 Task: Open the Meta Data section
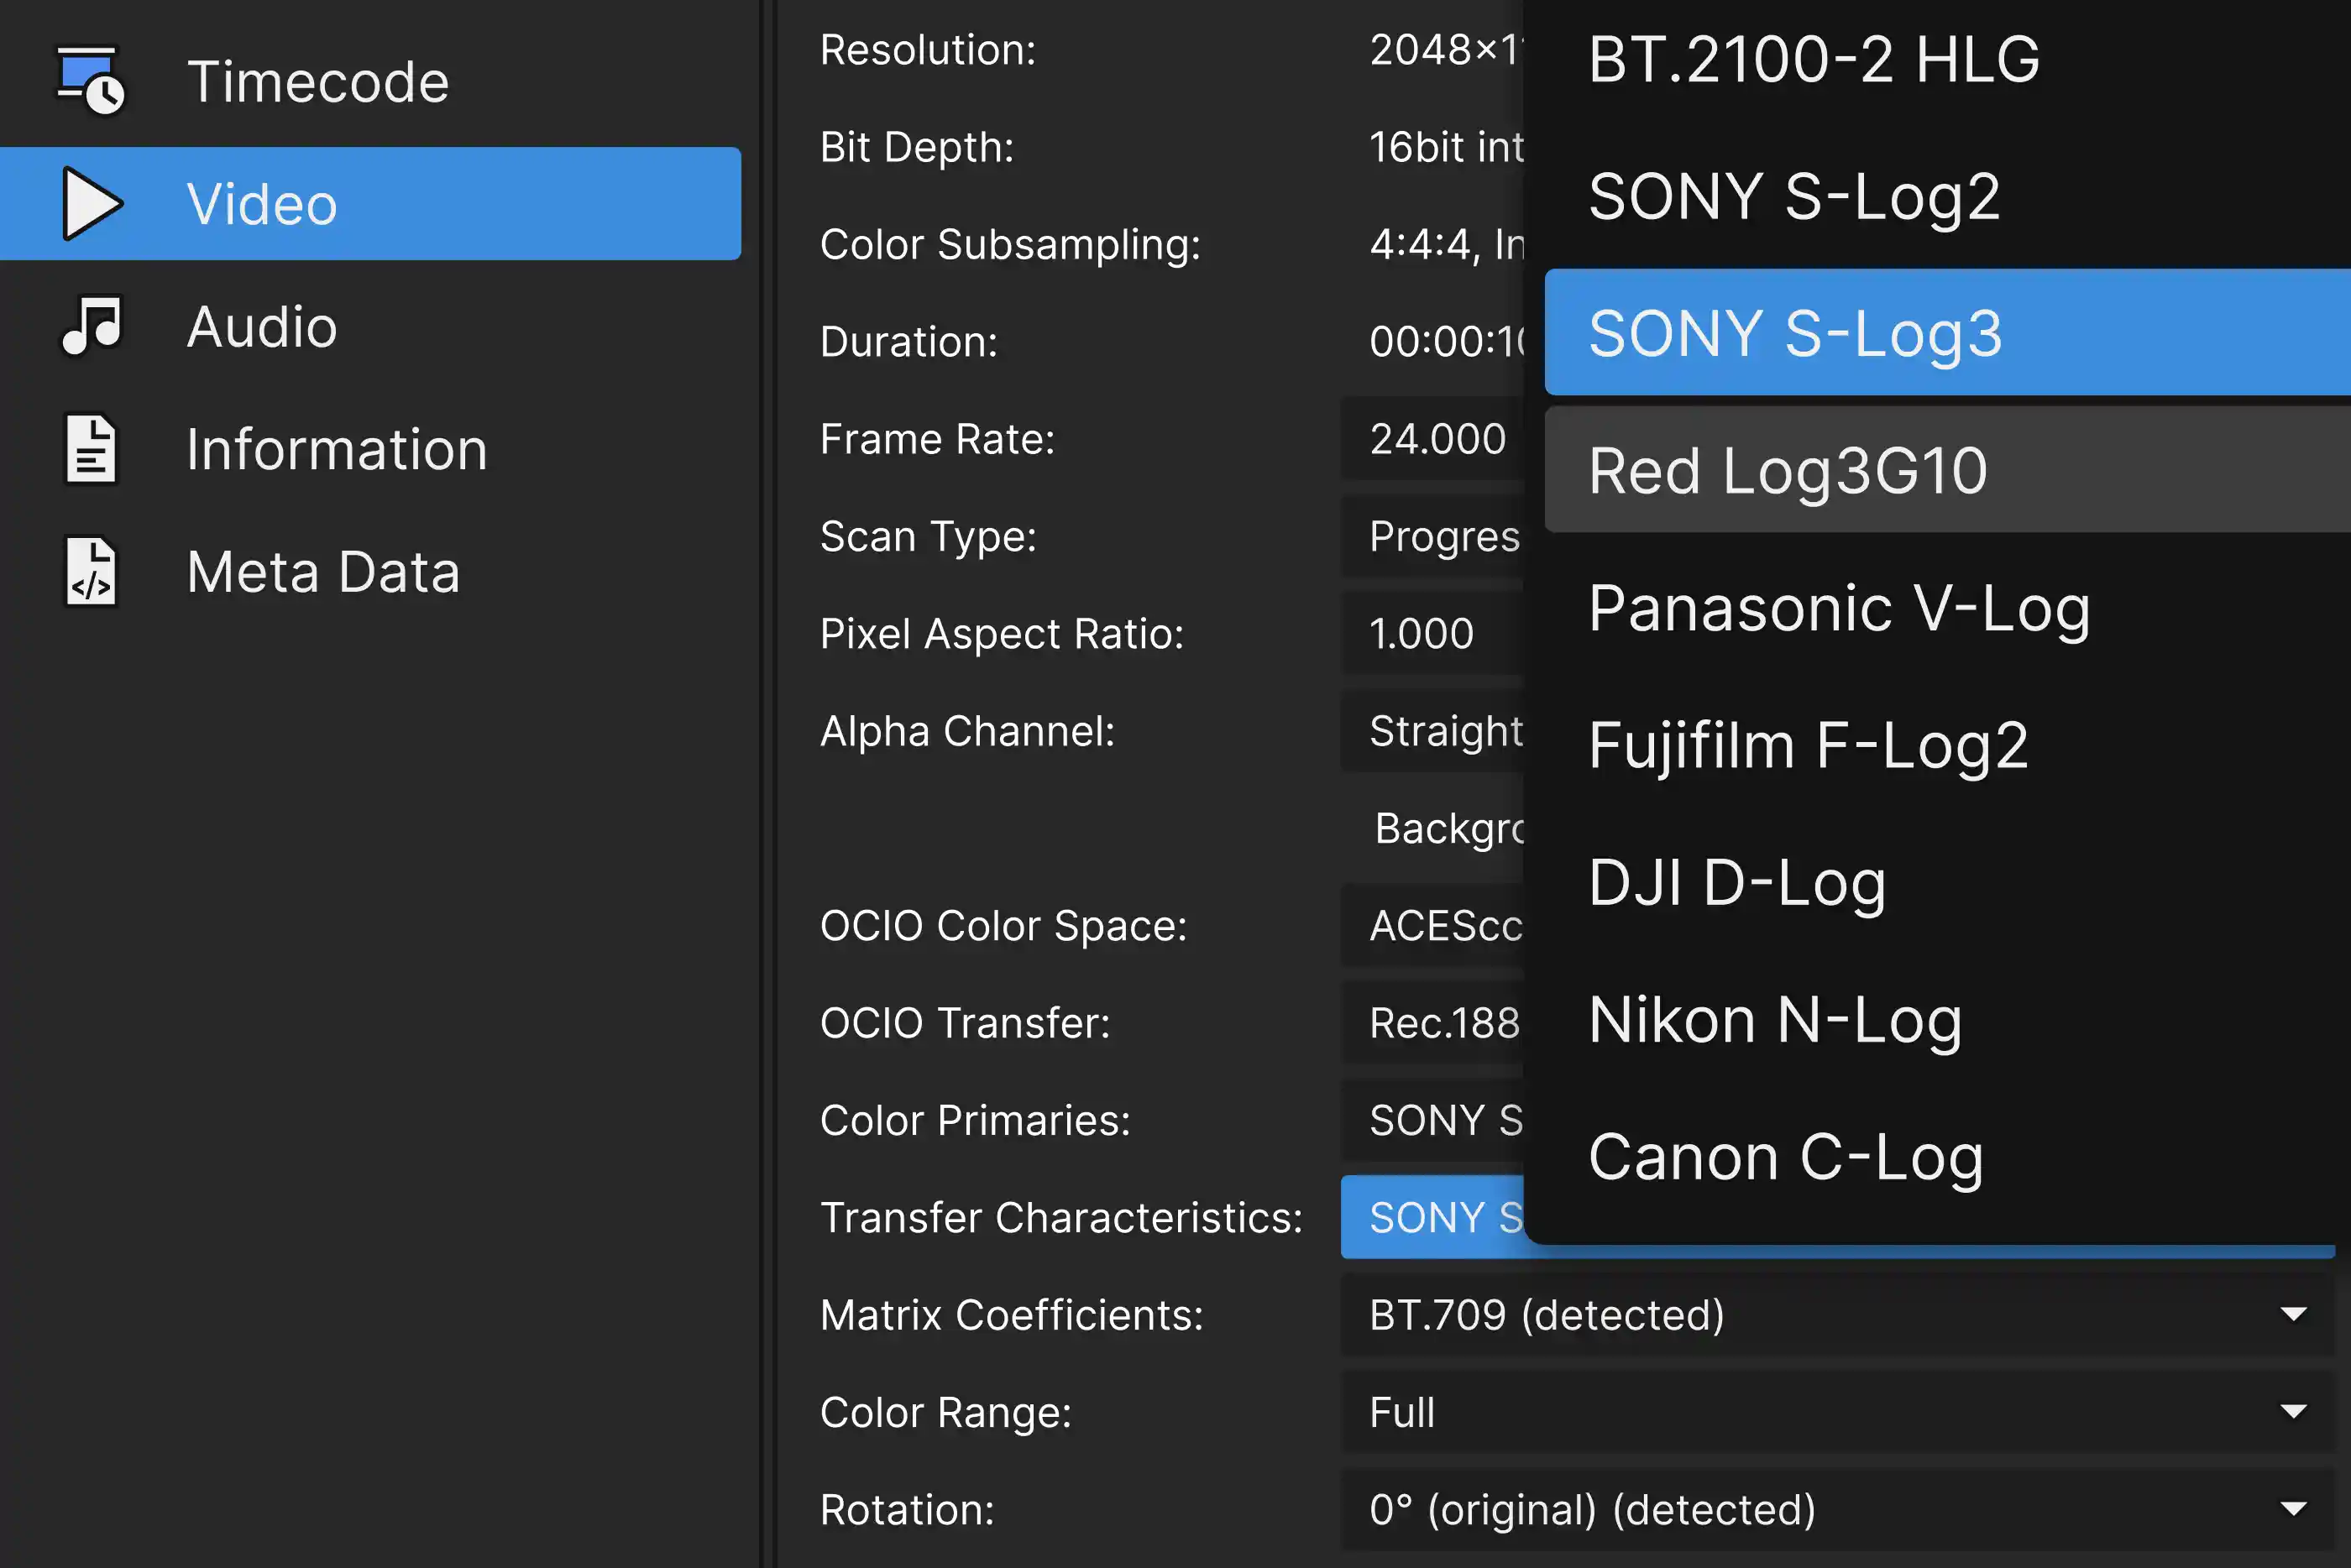(370, 572)
